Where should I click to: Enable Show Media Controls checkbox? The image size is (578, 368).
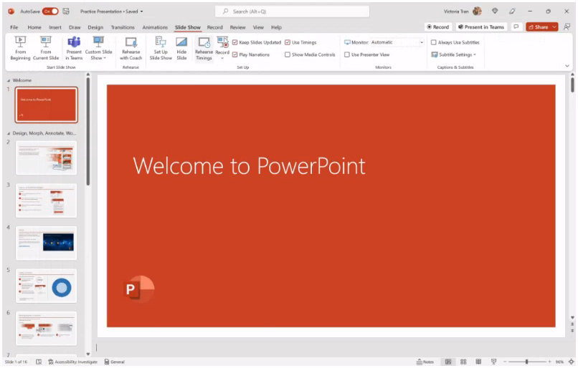[288, 54]
